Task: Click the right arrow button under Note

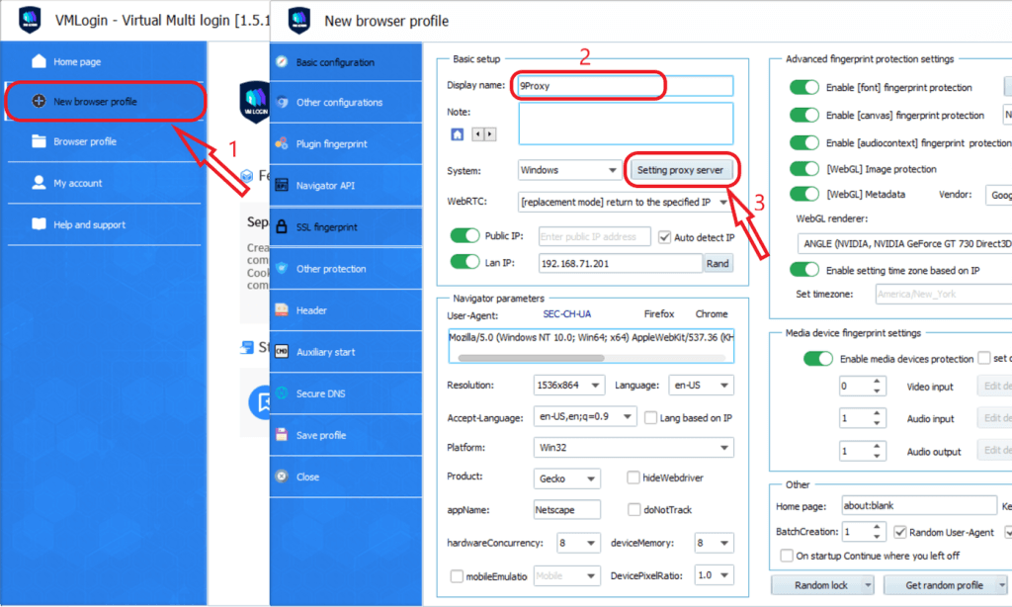Action: tap(490, 134)
